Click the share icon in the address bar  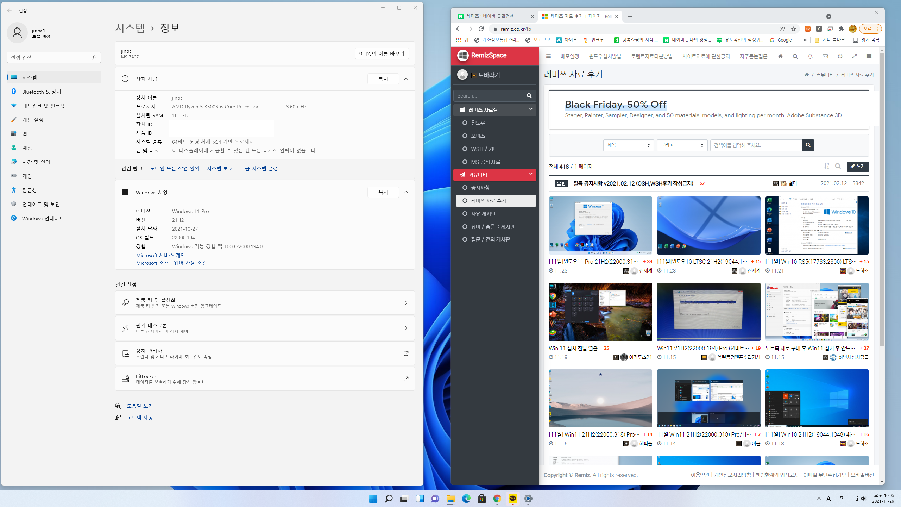782,29
